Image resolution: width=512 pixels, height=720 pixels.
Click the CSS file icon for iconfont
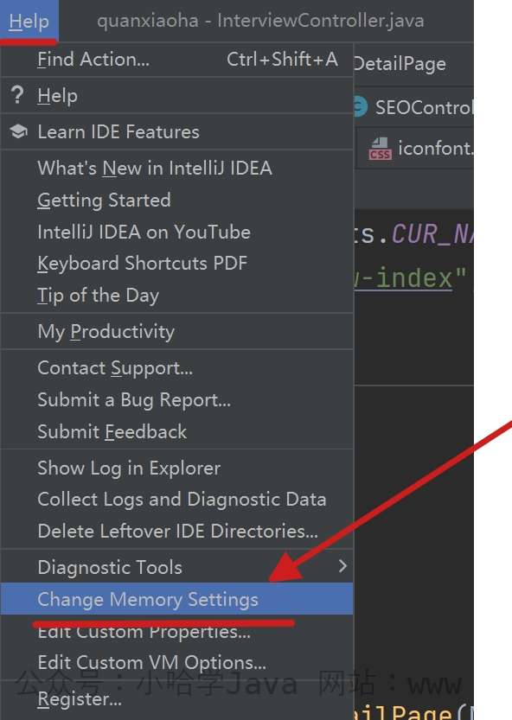(380, 149)
